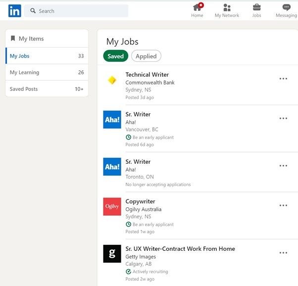This screenshot has height=286, width=298.
Task: Select the Saved filter pill
Action: tap(115, 56)
